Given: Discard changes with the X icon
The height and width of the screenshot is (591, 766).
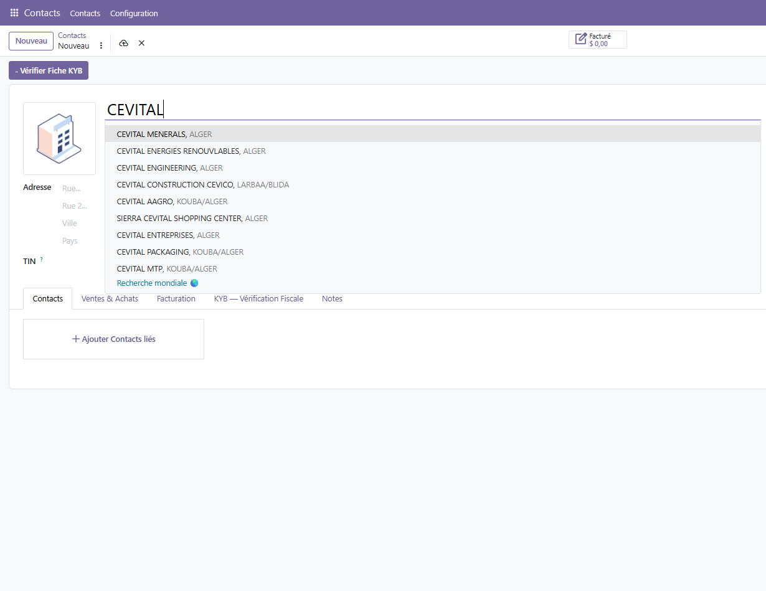Looking at the screenshot, I should (x=141, y=43).
